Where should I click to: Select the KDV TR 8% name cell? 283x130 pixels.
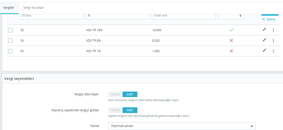click(x=93, y=41)
